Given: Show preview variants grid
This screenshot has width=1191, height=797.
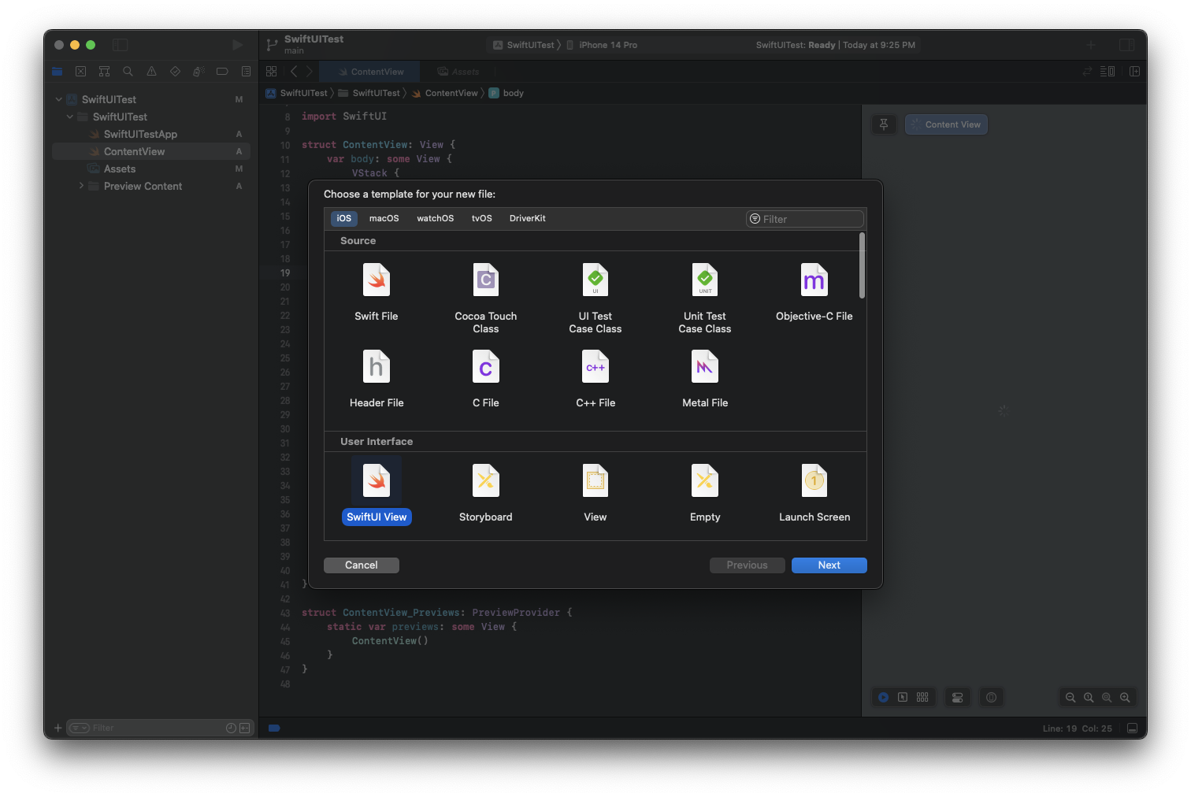Looking at the screenshot, I should [922, 697].
